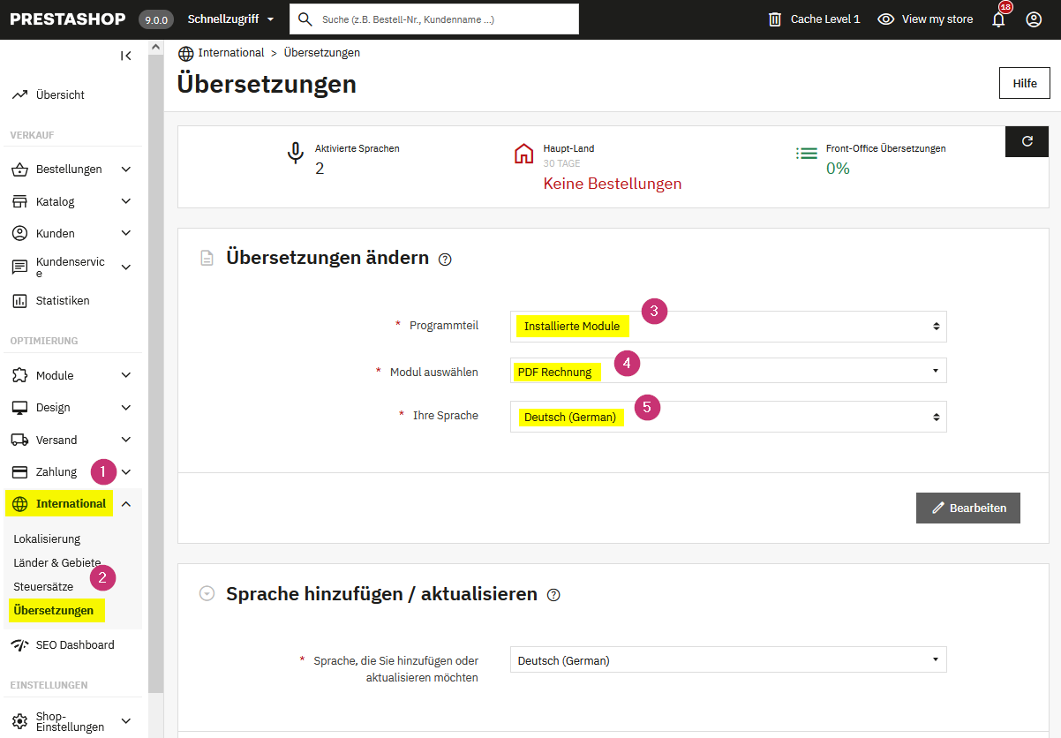Expand the Kunden menu chevron
Screen dimensions: 1061x738
coord(126,233)
